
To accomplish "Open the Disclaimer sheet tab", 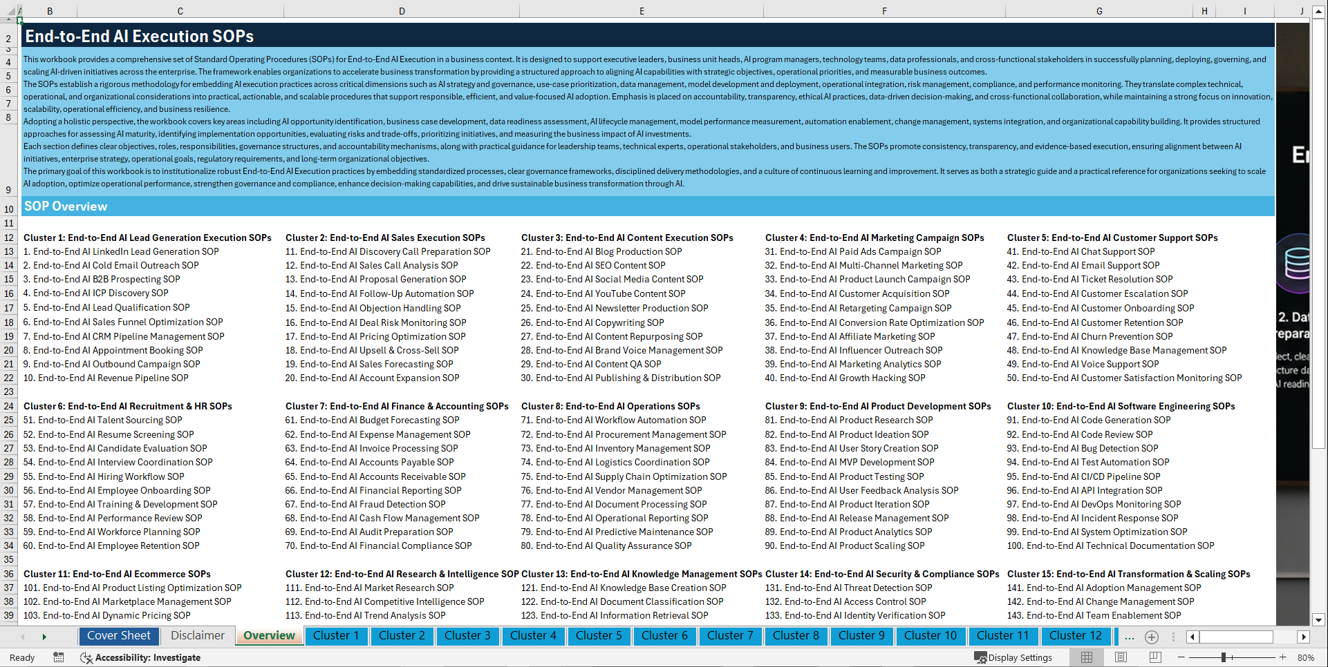I will 198,636.
